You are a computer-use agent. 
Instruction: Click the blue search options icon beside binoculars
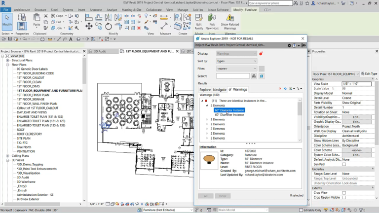[x=262, y=76]
